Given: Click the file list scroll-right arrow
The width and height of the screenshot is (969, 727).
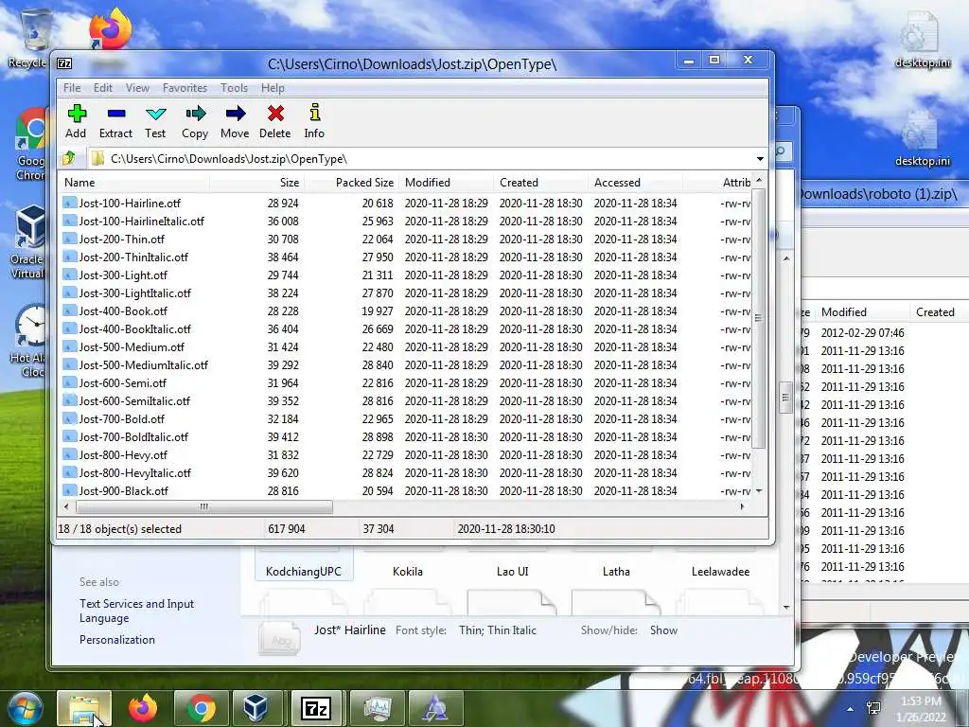Looking at the screenshot, I should (x=742, y=507).
